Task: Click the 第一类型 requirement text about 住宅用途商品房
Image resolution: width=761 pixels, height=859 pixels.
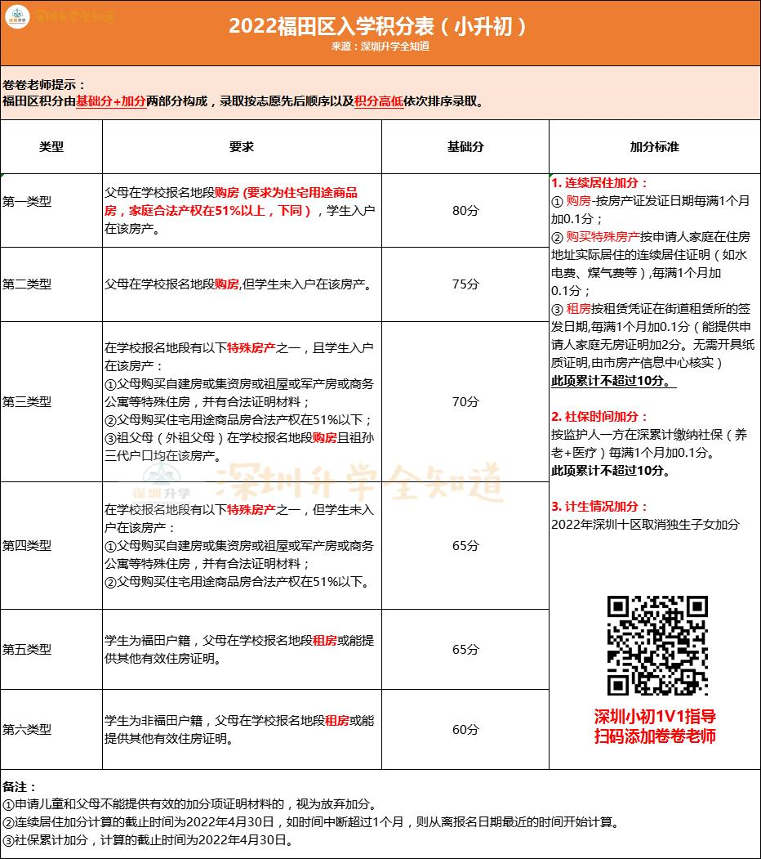Action: click(240, 210)
